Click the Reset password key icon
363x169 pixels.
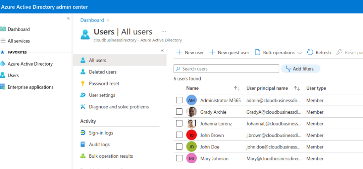tap(339, 52)
